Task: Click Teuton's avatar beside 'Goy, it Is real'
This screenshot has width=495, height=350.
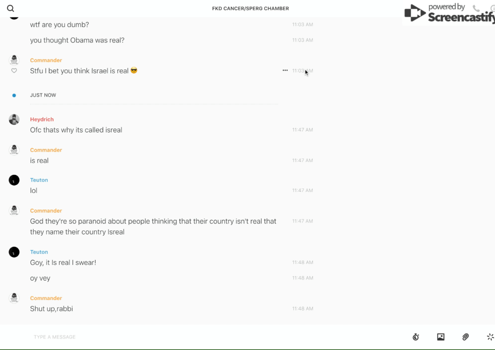Action: (14, 252)
